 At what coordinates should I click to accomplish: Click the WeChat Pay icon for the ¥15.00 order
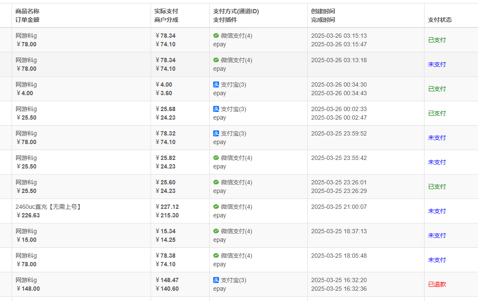(x=216, y=232)
